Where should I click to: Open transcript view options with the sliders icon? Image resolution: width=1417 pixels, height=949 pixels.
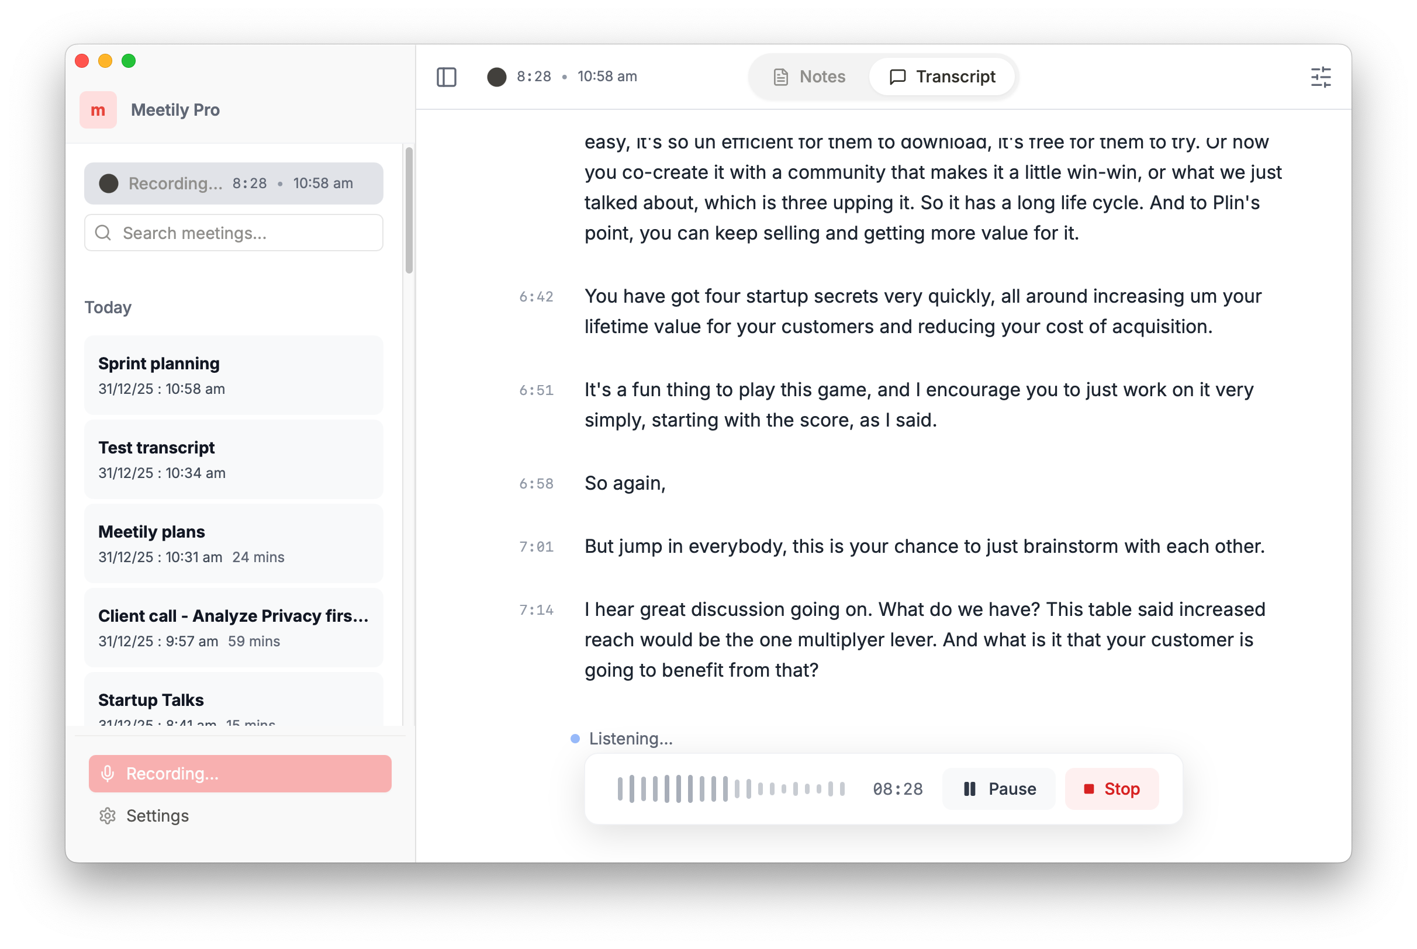point(1322,76)
